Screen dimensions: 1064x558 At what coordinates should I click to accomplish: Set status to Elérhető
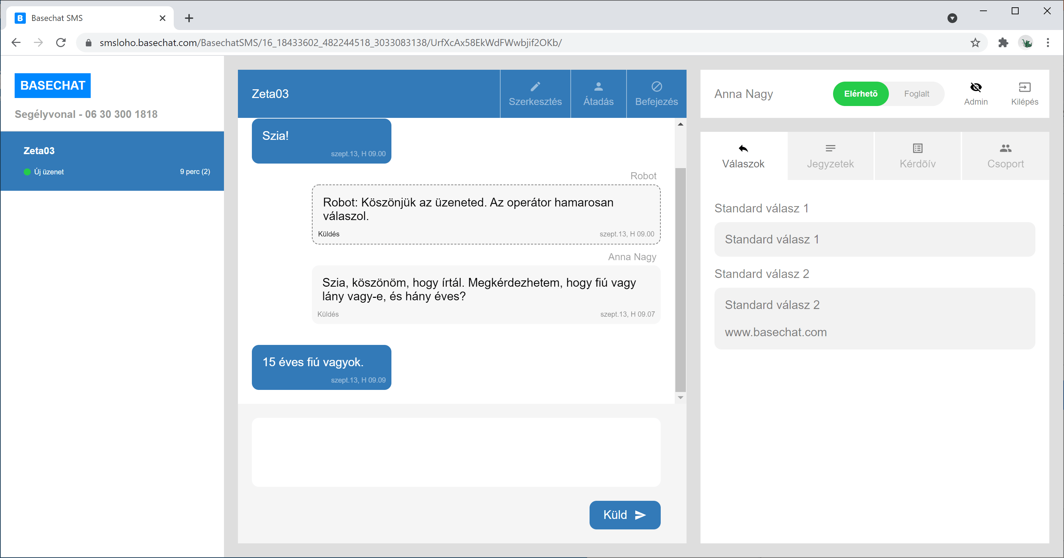860,94
